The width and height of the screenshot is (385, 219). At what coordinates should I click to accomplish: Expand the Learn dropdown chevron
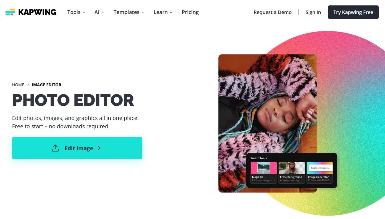click(171, 13)
